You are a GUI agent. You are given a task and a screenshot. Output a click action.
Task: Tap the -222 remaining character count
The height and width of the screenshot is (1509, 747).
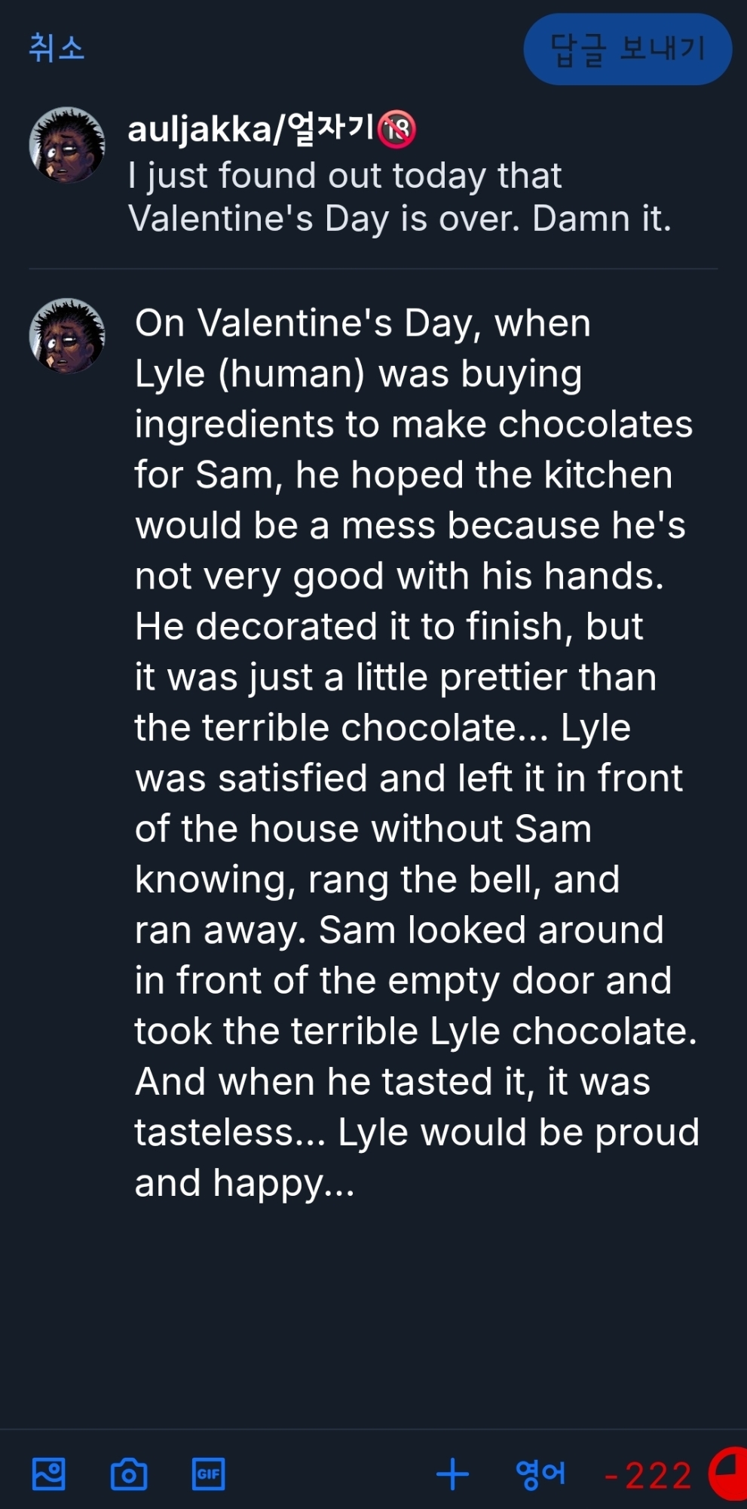tap(649, 1475)
